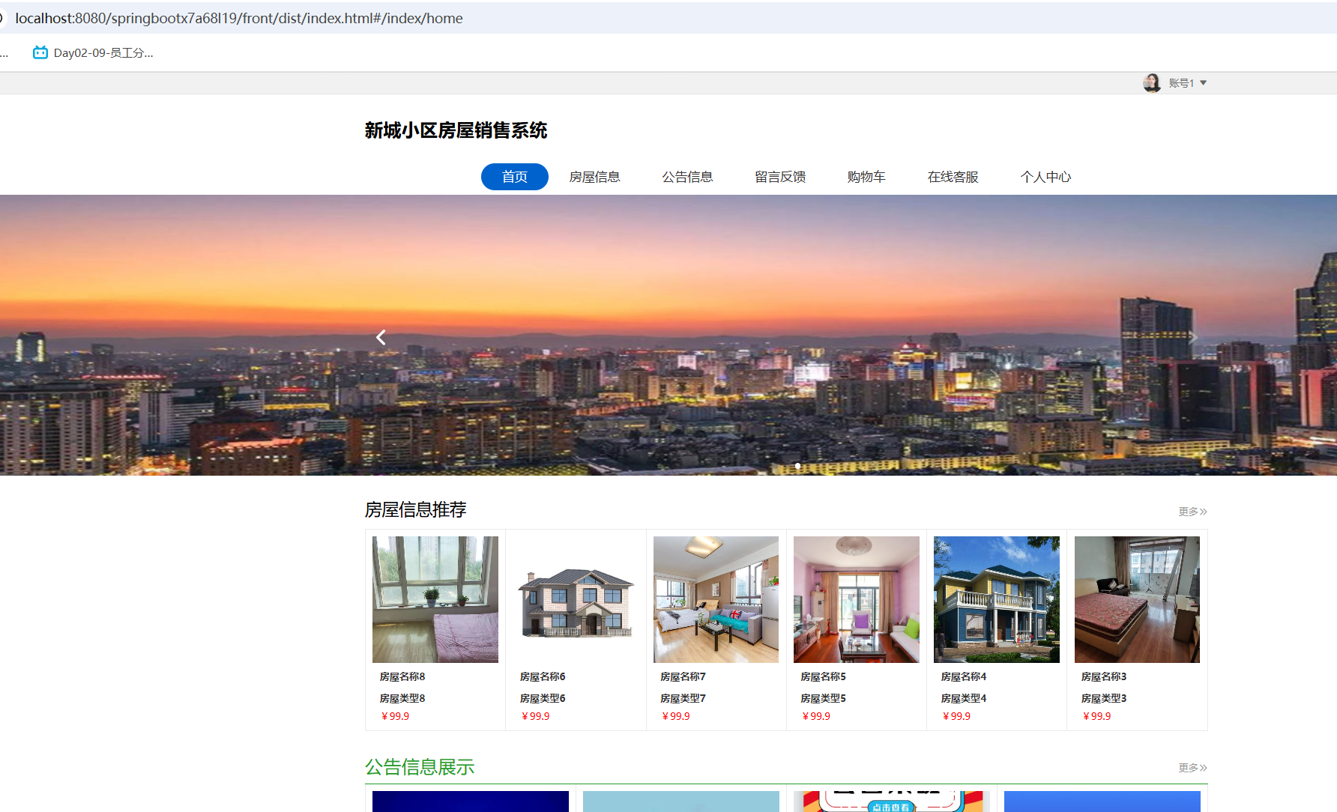
Task: Click 更多 link beside 公告信息展示
Action: point(1192,768)
